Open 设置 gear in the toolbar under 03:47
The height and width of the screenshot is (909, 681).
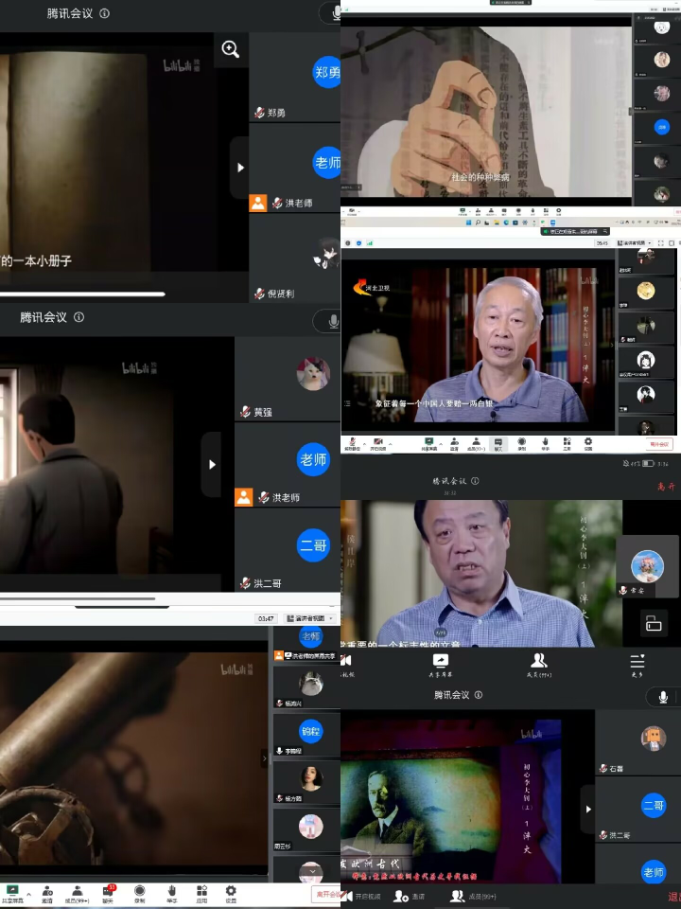click(x=231, y=893)
